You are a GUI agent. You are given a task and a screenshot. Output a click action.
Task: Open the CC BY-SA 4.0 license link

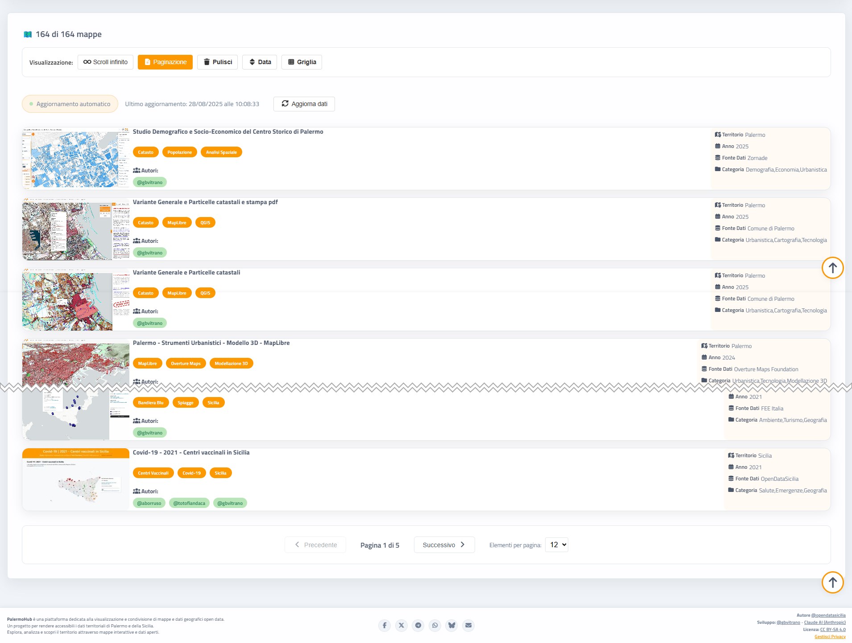832,630
